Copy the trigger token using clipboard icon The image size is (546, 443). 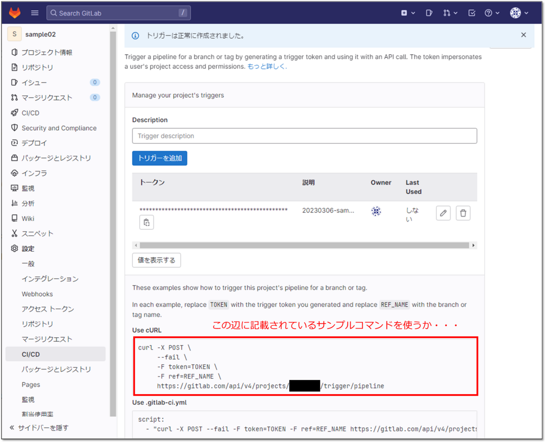(147, 222)
